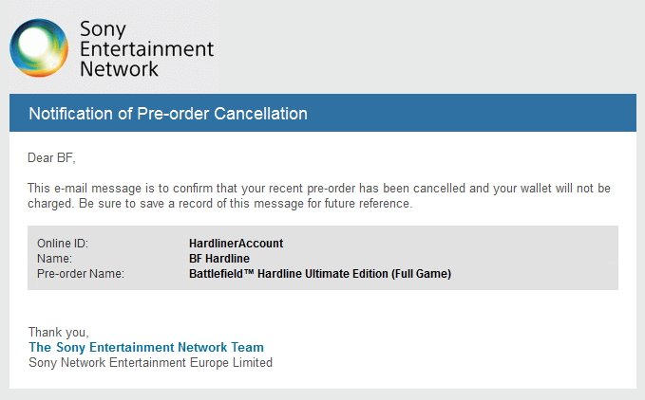Open The Sony Entertainment Network Team link
The image size is (645, 400).
click(x=146, y=348)
